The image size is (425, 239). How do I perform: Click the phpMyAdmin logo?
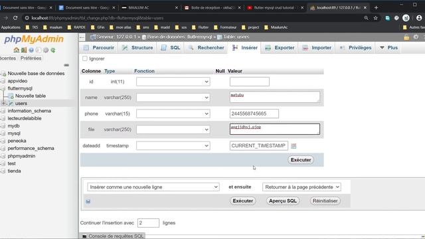(x=34, y=39)
